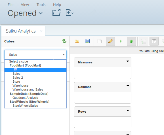
Task: Select the Warehouse and Sales cube
Action: tap(35, 89)
